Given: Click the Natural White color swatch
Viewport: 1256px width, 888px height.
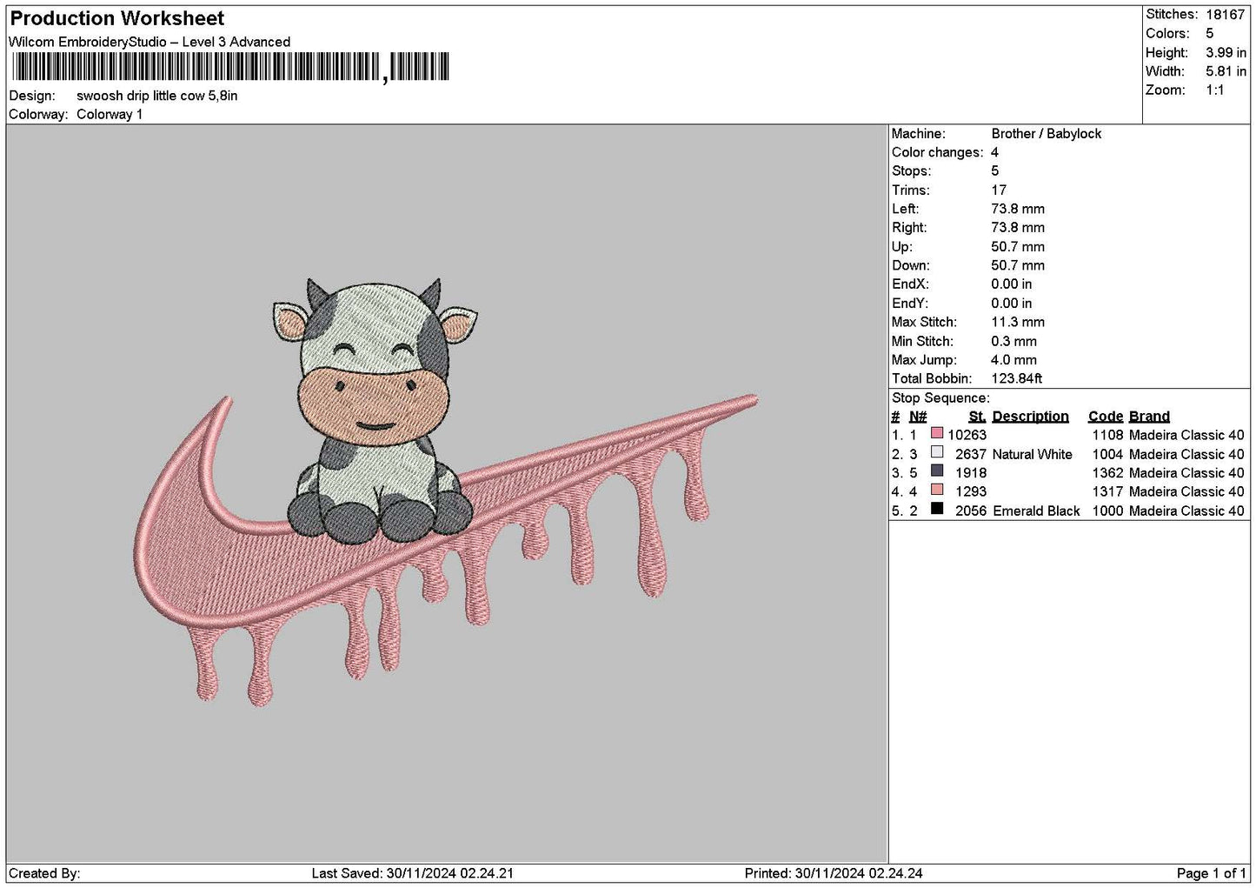Looking at the screenshot, I should click(937, 452).
